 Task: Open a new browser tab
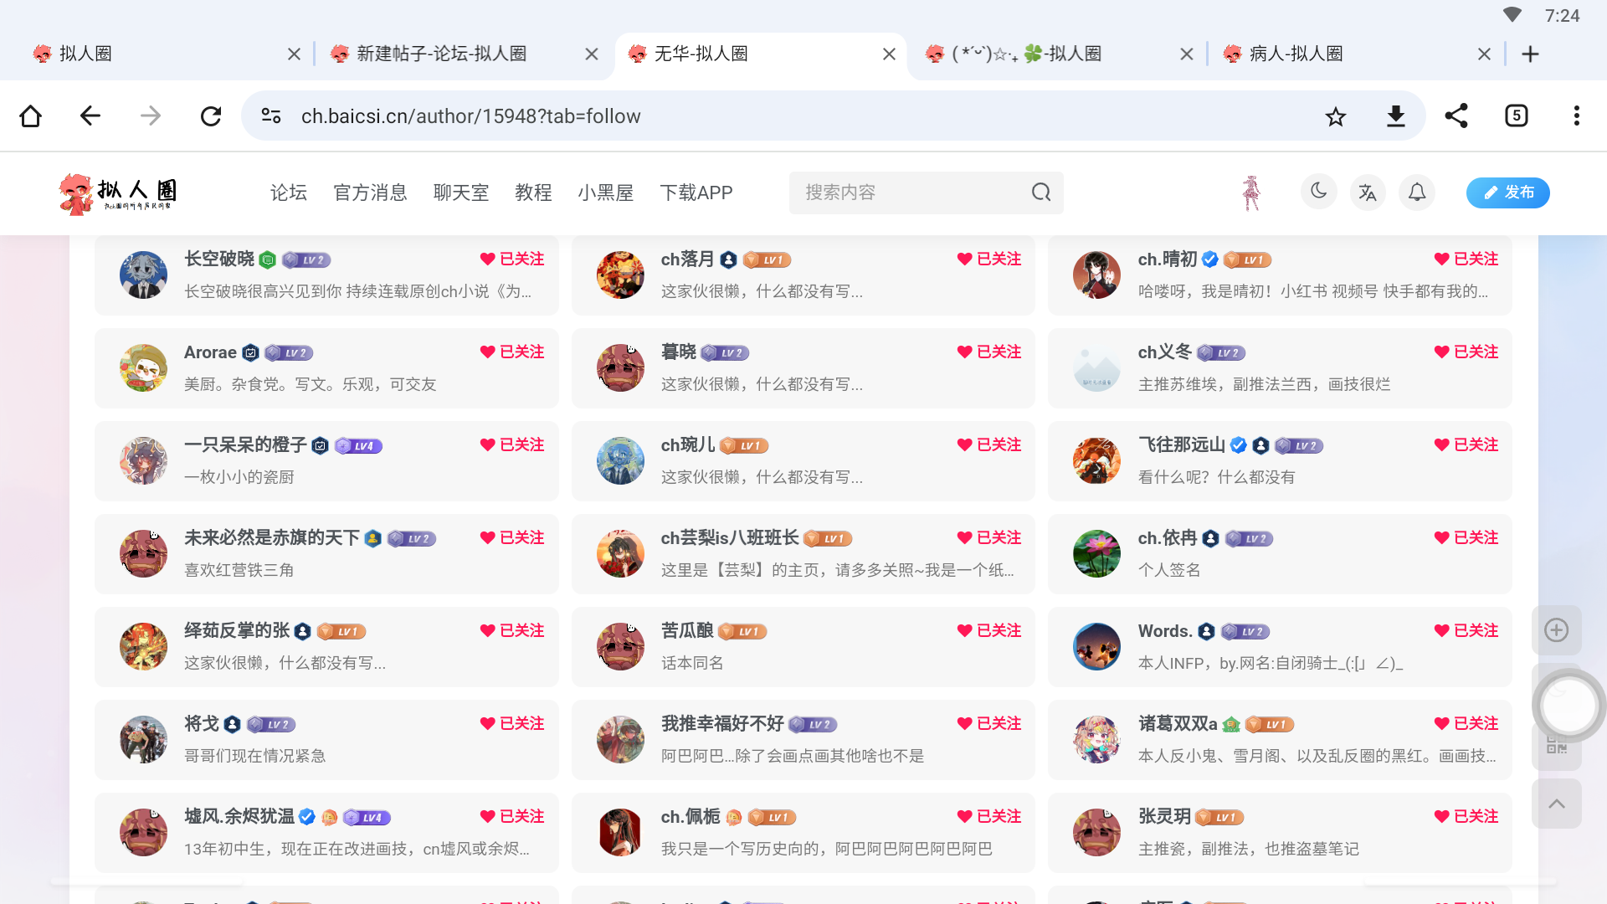1530,54
